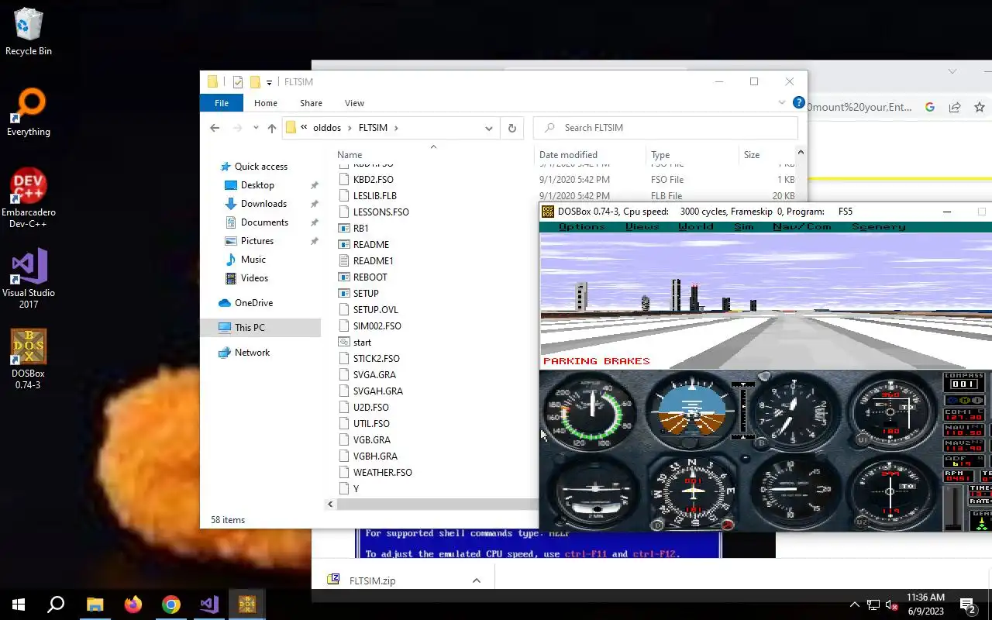Open the Sim menu in Flight Simulator
This screenshot has height=620, width=992.
743,226
